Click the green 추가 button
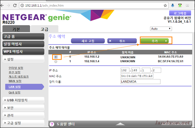195x128 pixels. click(154, 41)
